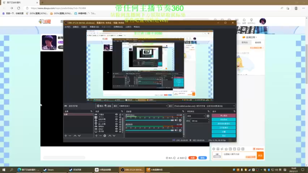Move source down in Sources panel

click(114, 136)
